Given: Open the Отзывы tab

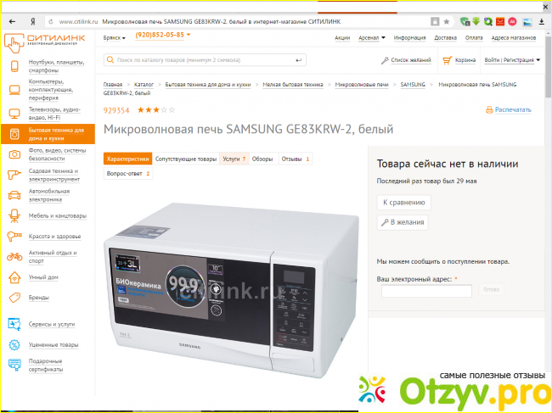Looking at the screenshot, I should coord(296,159).
